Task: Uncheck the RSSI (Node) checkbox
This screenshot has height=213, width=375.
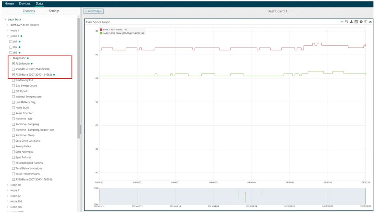Action: click(14, 64)
